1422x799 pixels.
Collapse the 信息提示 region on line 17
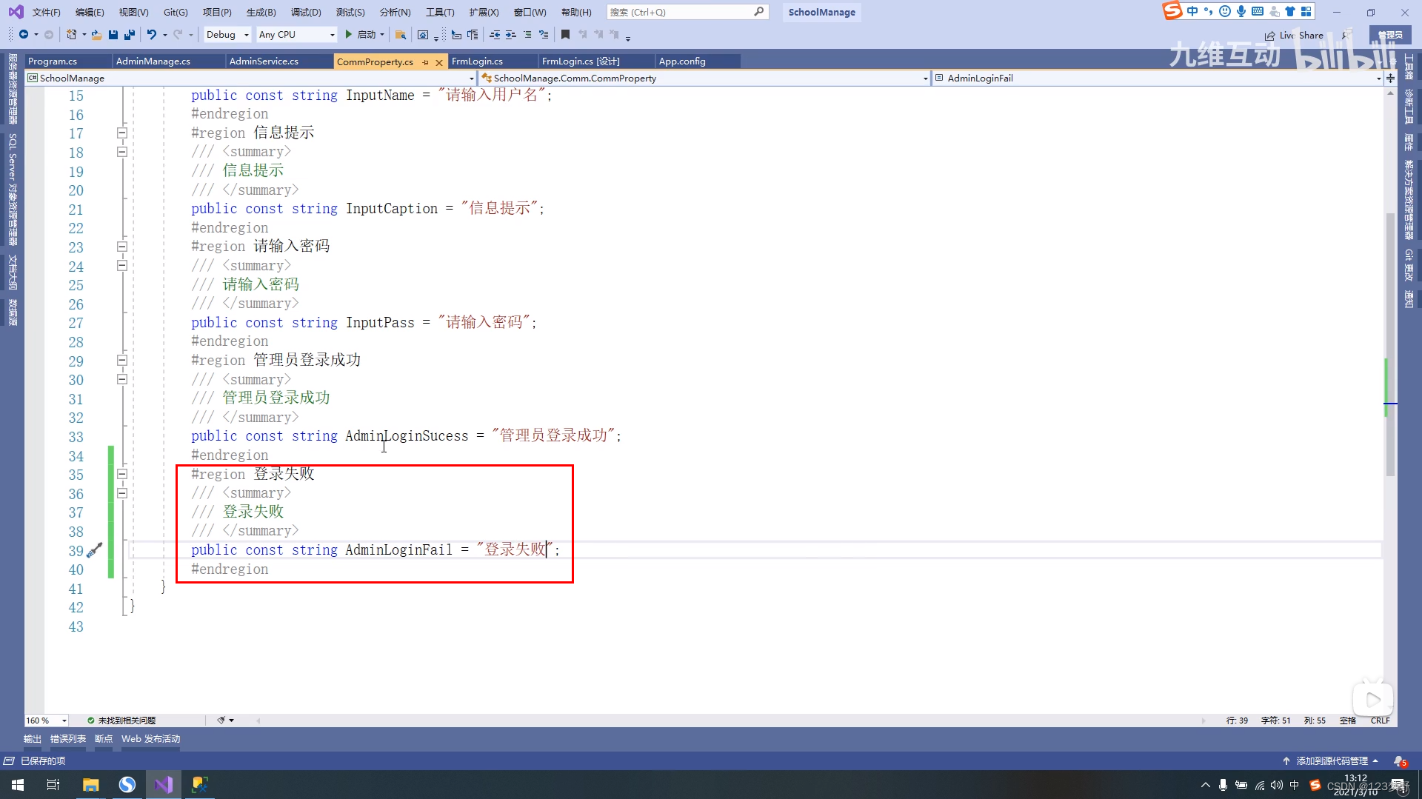tap(122, 133)
